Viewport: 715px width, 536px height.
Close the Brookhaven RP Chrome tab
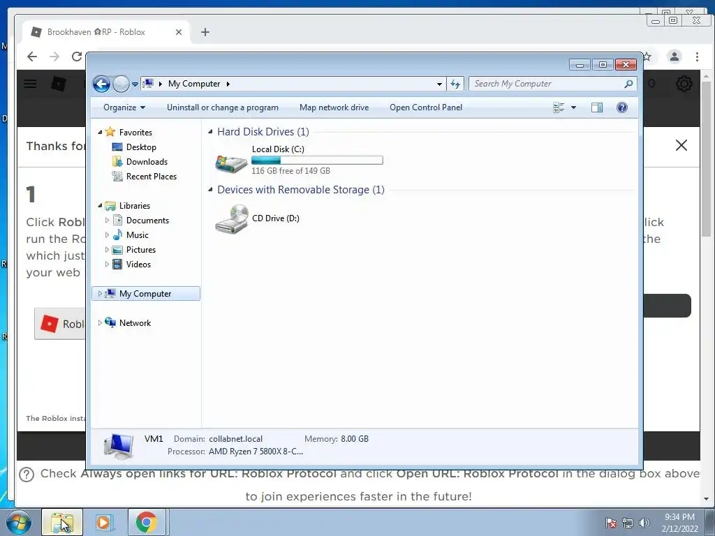pyautogui.click(x=179, y=32)
